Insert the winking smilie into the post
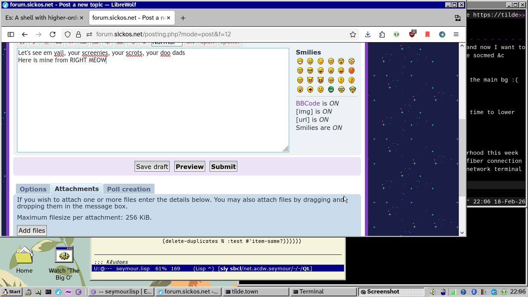The width and height of the screenshot is (528, 297). coord(320,61)
